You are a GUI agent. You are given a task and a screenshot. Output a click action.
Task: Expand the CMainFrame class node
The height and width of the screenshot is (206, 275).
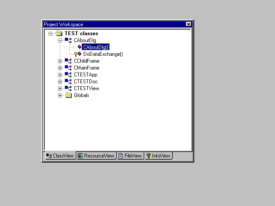pos(60,68)
